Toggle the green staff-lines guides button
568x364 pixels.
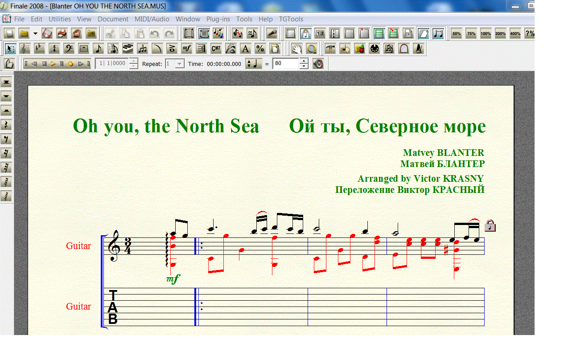(379, 33)
